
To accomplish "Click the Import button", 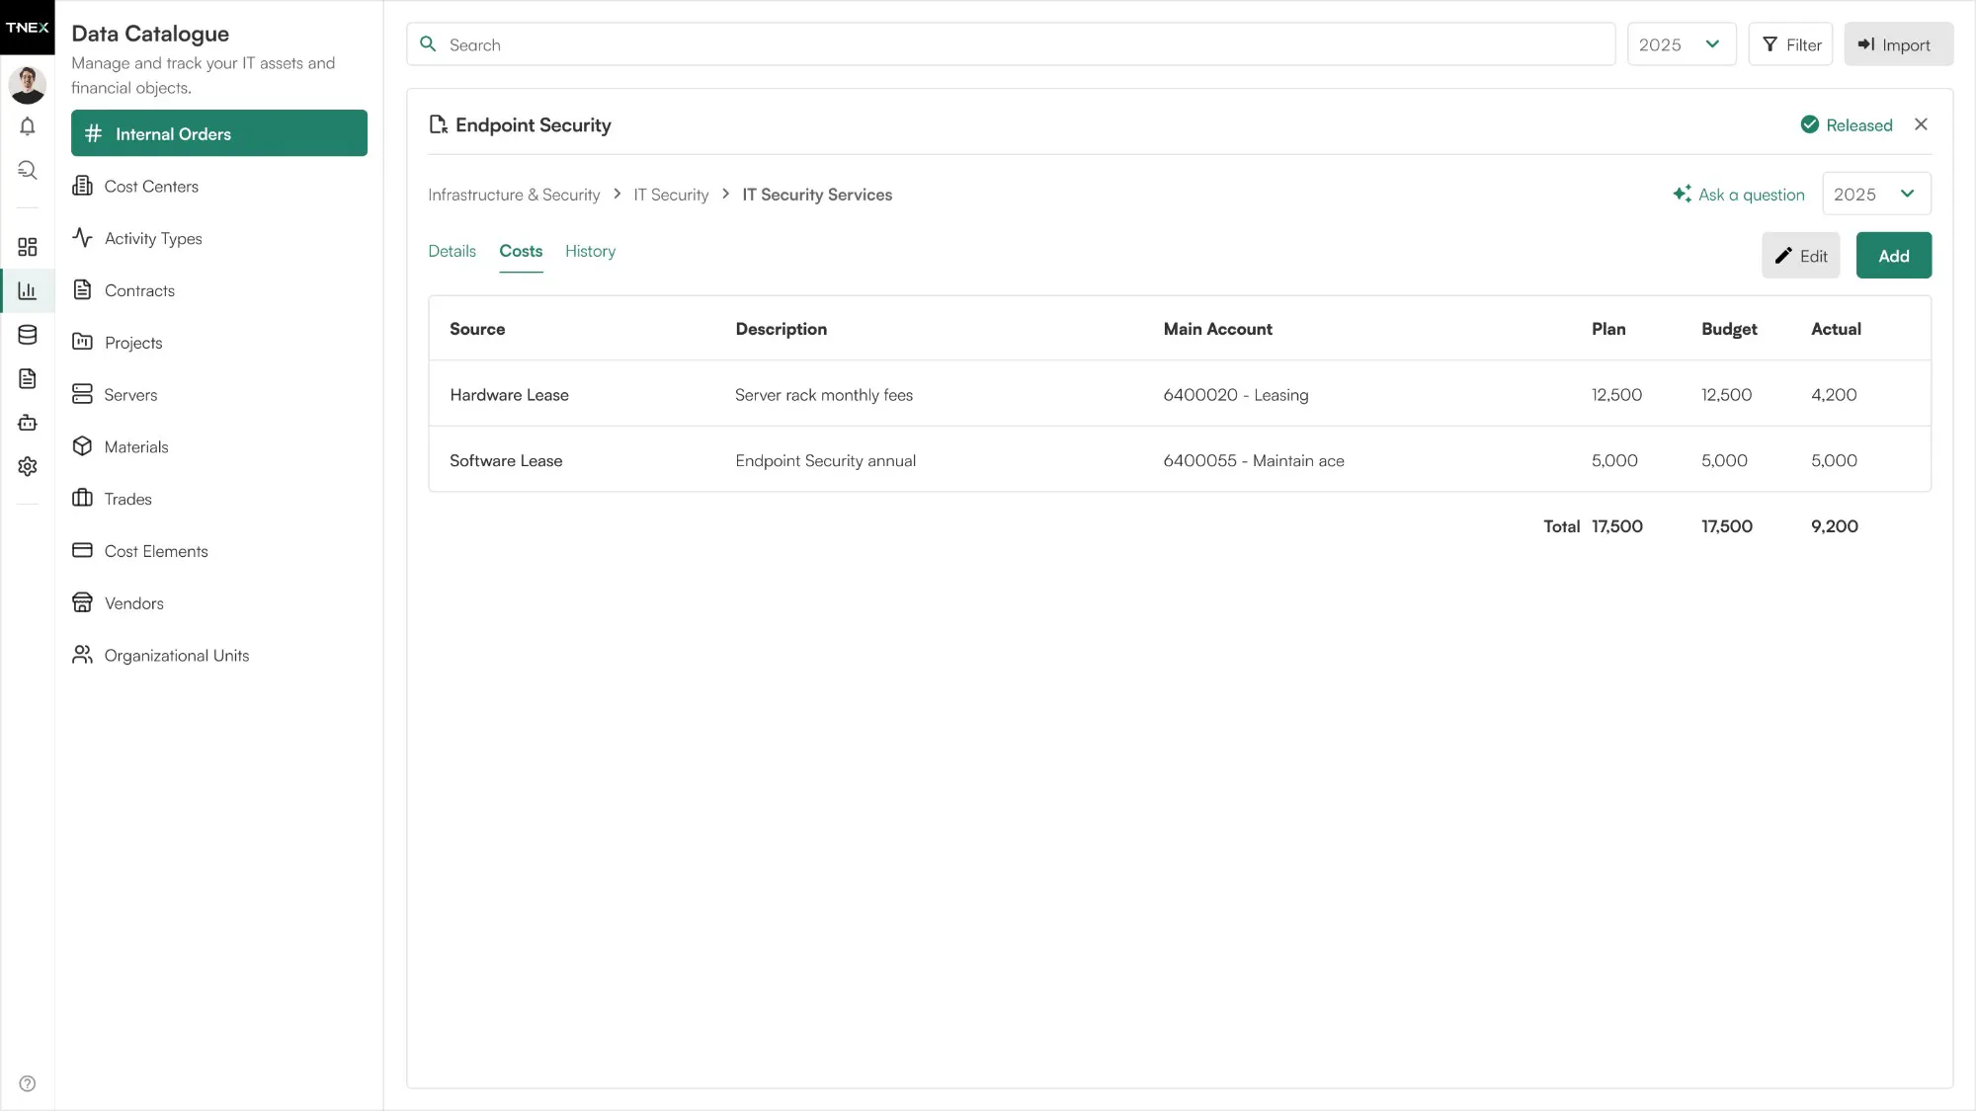I will 1898,44.
